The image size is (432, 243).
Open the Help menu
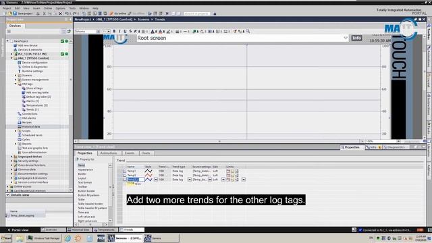click(95, 8)
